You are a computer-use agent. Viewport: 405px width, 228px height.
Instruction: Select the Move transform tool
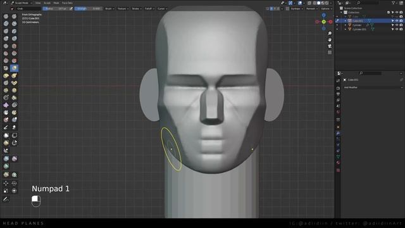pos(6,183)
